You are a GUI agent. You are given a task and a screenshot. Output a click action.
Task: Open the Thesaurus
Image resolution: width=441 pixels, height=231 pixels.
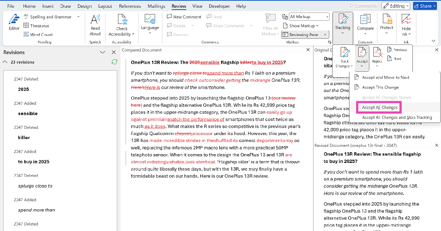point(36,26)
